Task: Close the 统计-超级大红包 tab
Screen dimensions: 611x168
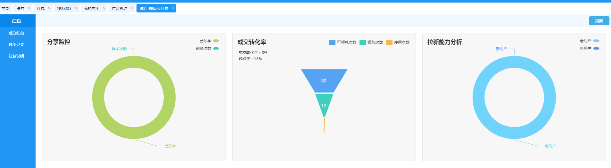Action: (x=173, y=8)
